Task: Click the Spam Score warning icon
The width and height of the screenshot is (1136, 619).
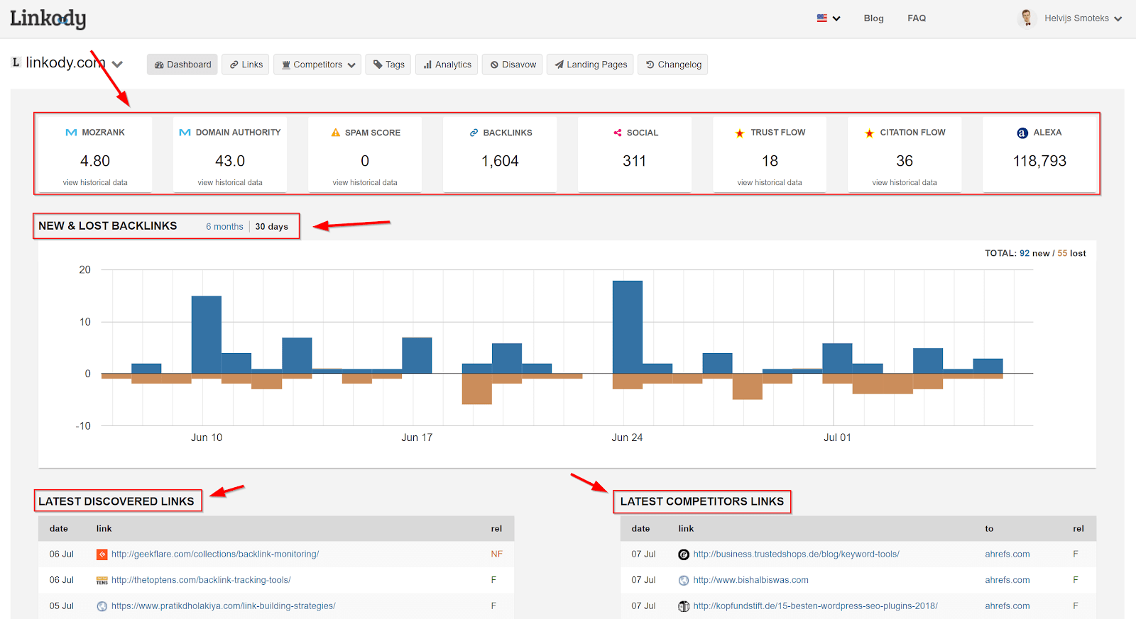Action: pos(336,133)
